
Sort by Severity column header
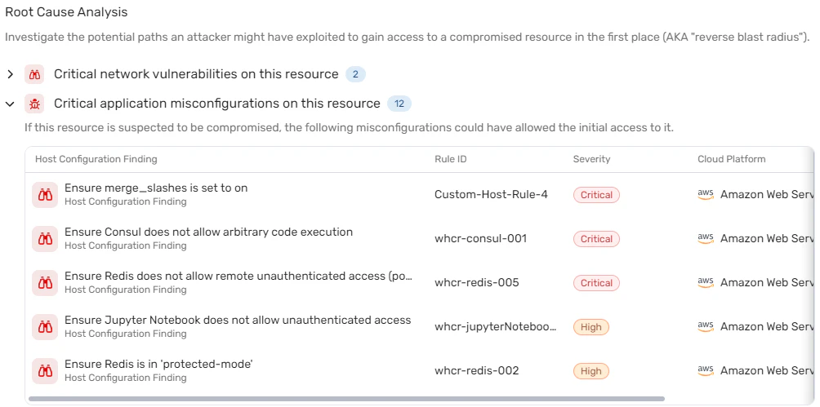591,159
